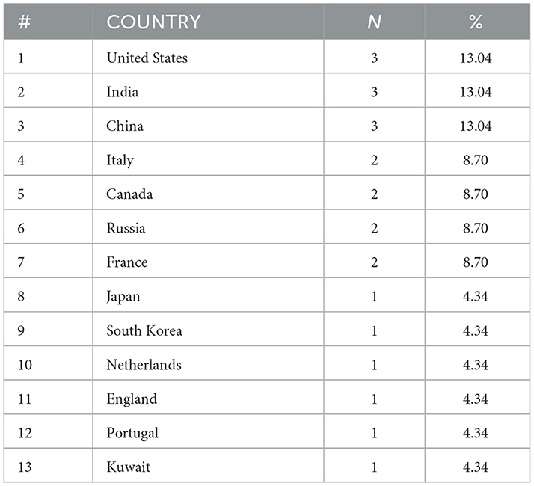Select the South Korea cell
This screenshot has height=486, width=534.
pos(144,330)
